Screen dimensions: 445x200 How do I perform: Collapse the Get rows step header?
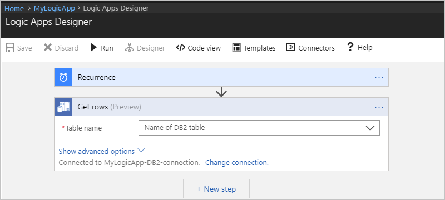[221, 107]
